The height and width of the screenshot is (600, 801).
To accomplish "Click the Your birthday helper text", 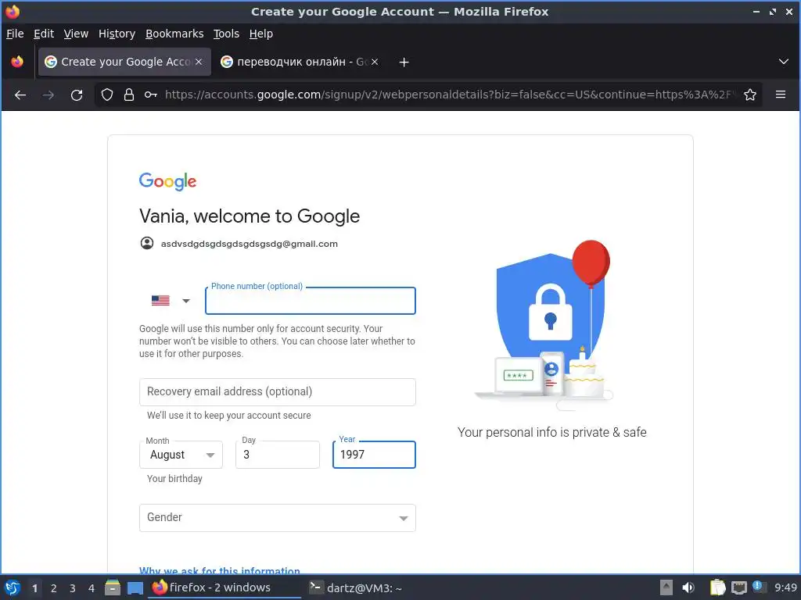I will pyautogui.click(x=174, y=479).
